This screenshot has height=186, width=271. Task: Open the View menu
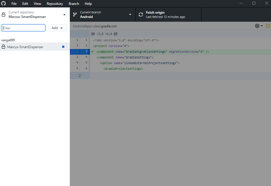37,3
